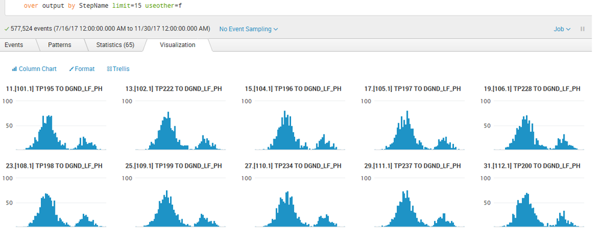Screen dimensions: 600x238
Task: Click title 31.[112.1] TP200 TO DGND_LF_PH
Action: click(532, 166)
